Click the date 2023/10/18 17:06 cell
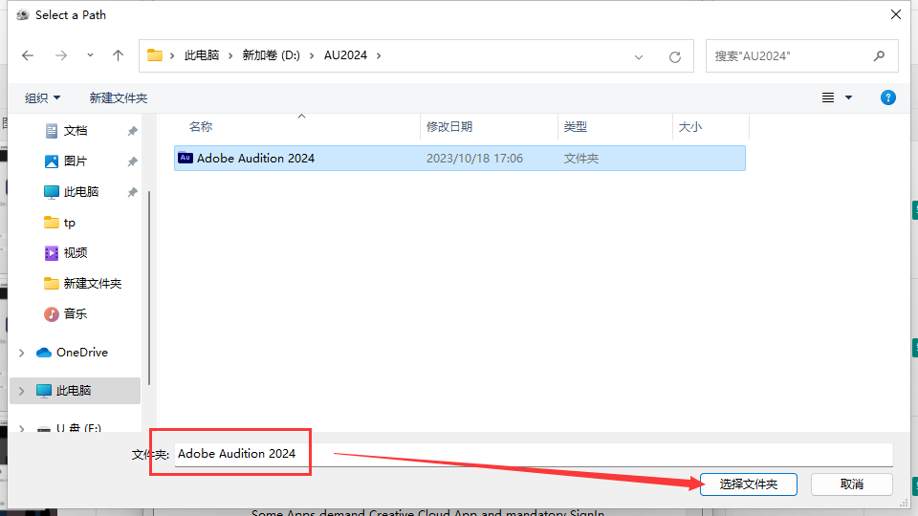 click(474, 159)
